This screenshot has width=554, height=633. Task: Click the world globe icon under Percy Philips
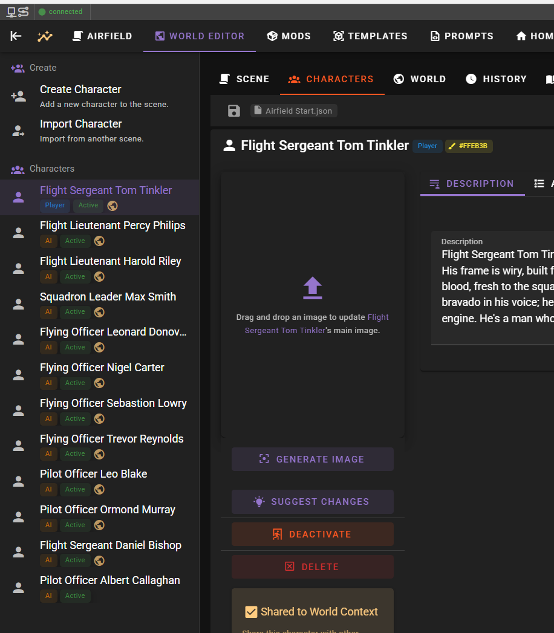tap(99, 241)
